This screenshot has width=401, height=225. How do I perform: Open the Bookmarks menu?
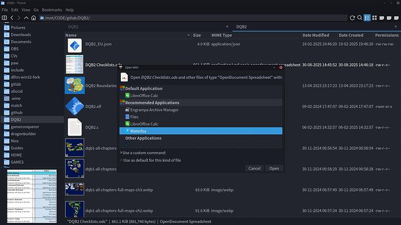click(x=52, y=10)
